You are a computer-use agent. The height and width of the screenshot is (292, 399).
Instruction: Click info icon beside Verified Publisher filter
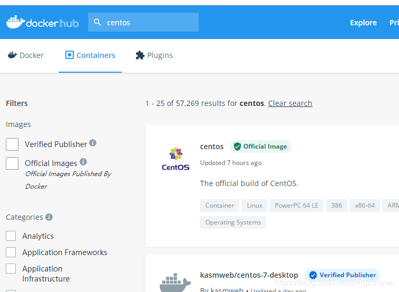click(x=93, y=143)
